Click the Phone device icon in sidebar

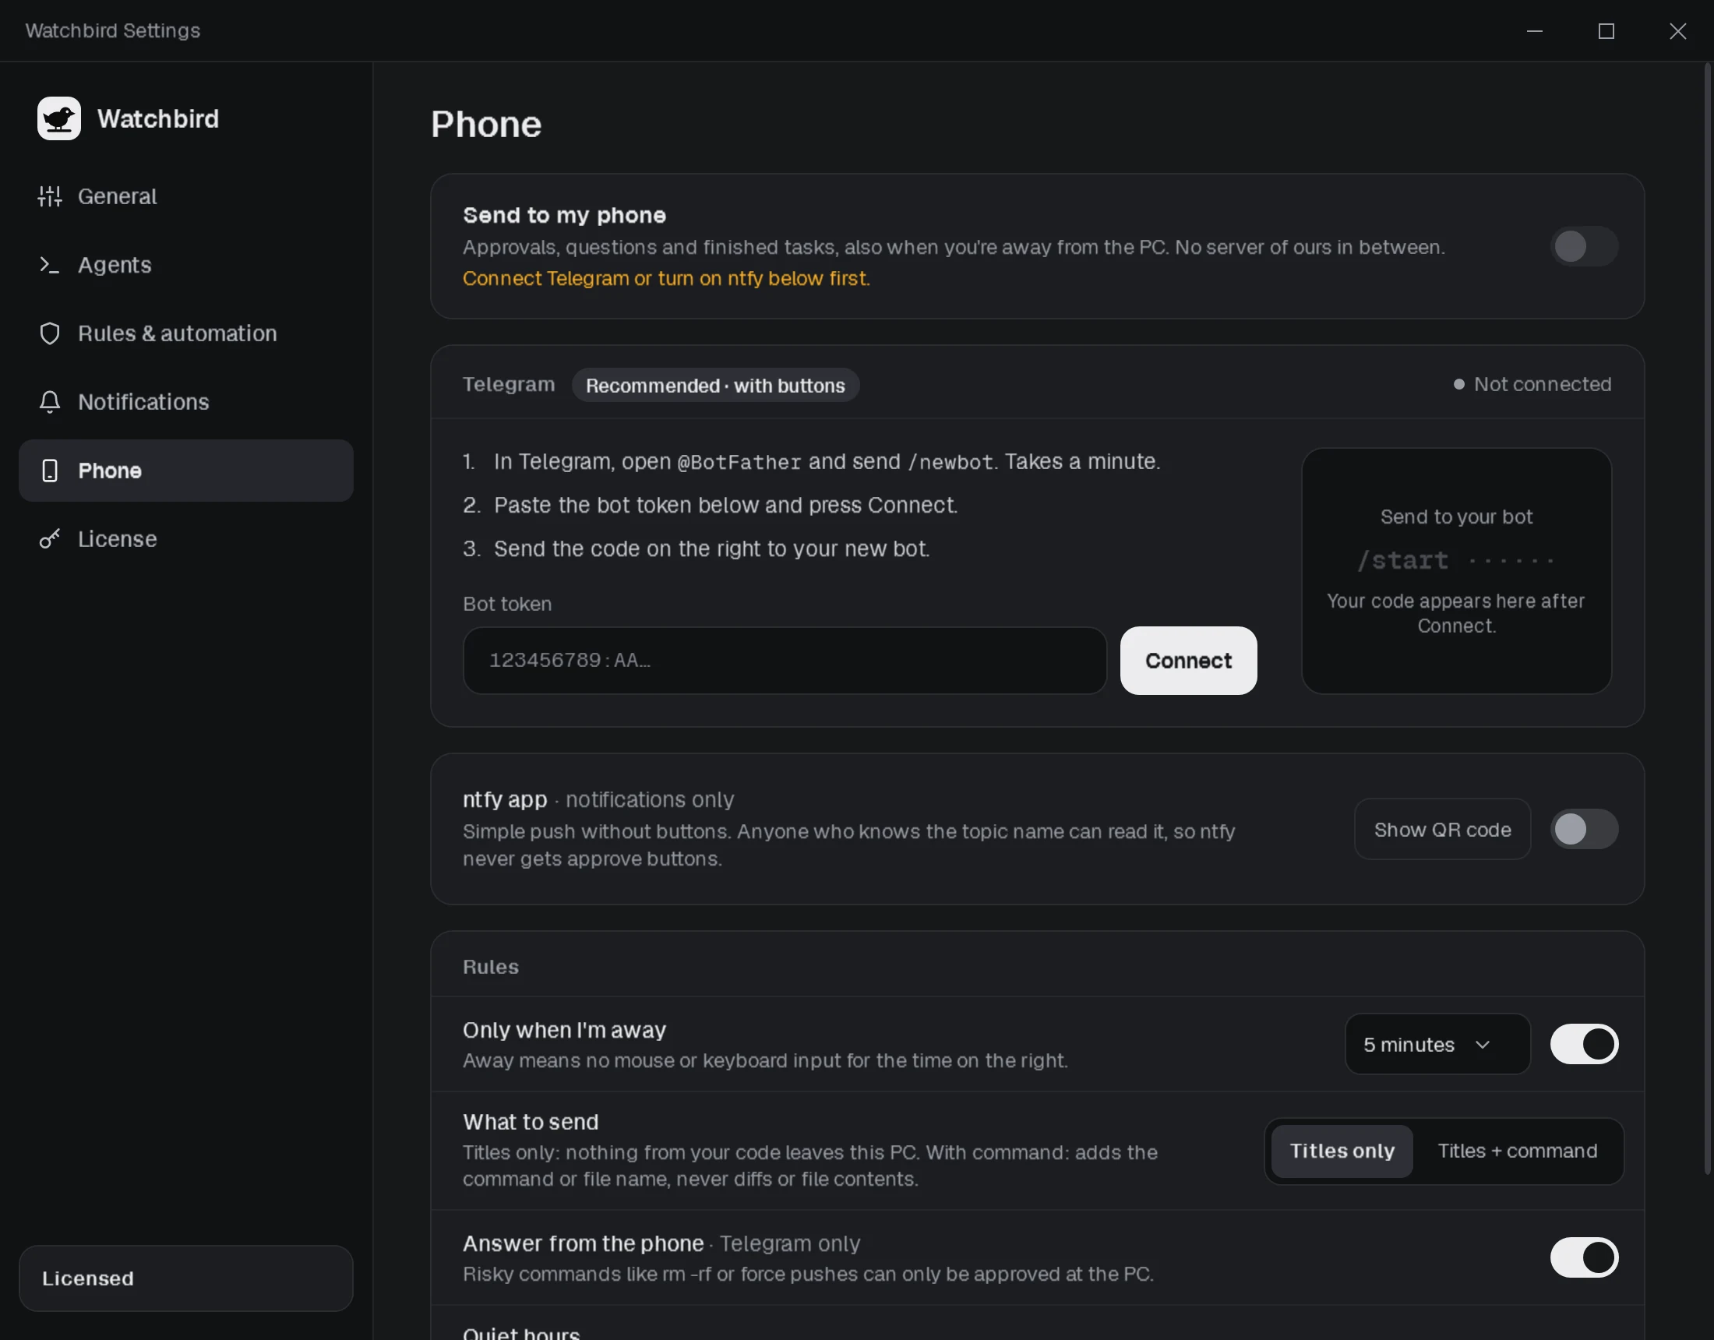point(49,471)
